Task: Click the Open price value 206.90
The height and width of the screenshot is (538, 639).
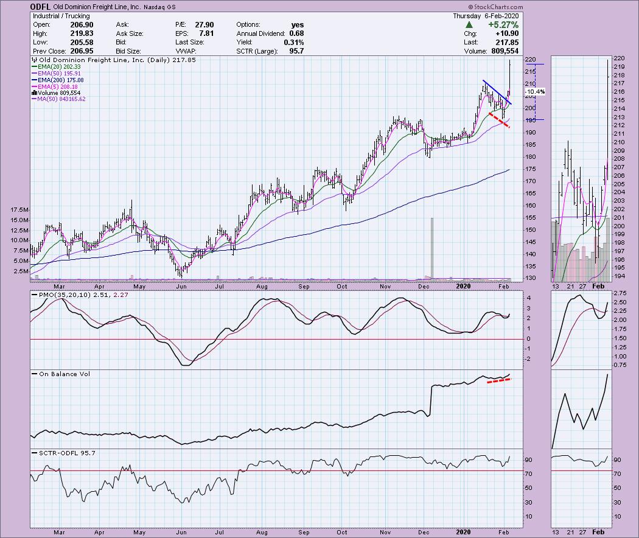Action: click(82, 25)
